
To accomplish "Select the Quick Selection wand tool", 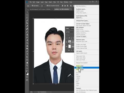I will pos(27,20).
